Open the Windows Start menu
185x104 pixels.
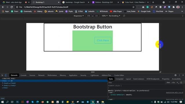click(x=2, y=102)
